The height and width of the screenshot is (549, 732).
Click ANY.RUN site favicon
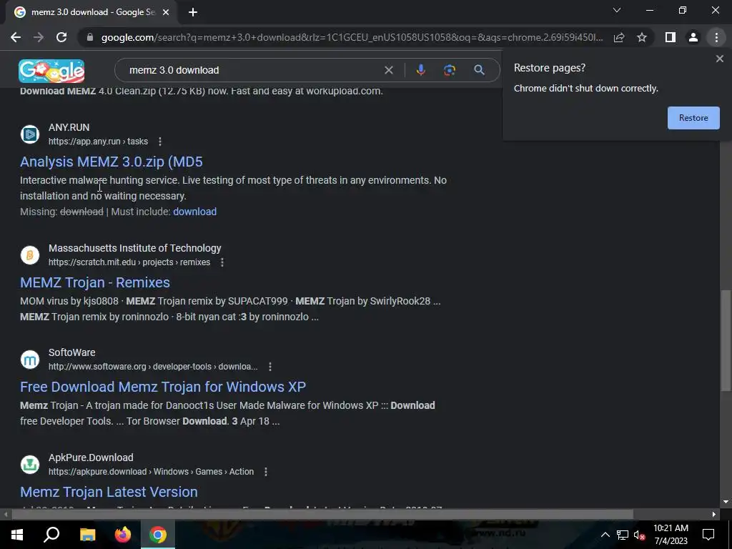point(30,134)
